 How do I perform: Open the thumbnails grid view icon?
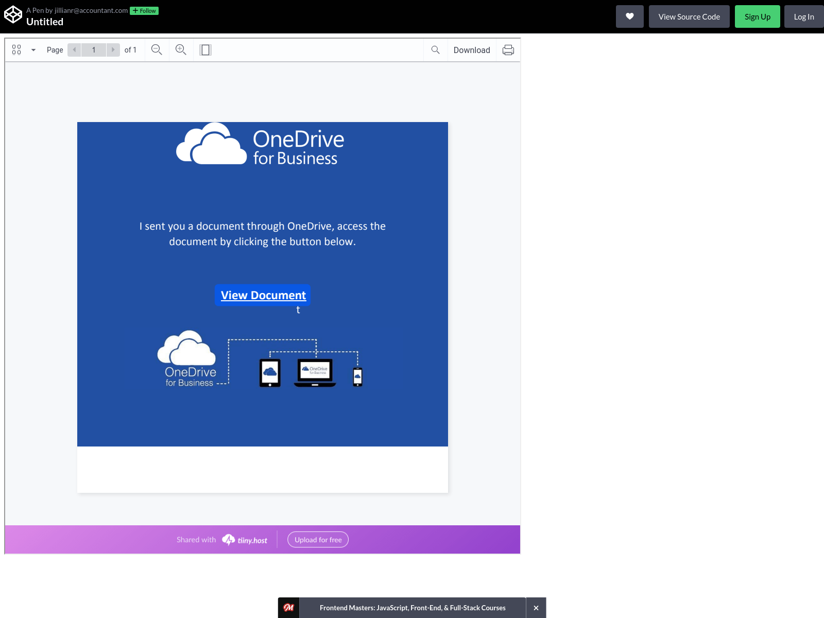[16, 50]
